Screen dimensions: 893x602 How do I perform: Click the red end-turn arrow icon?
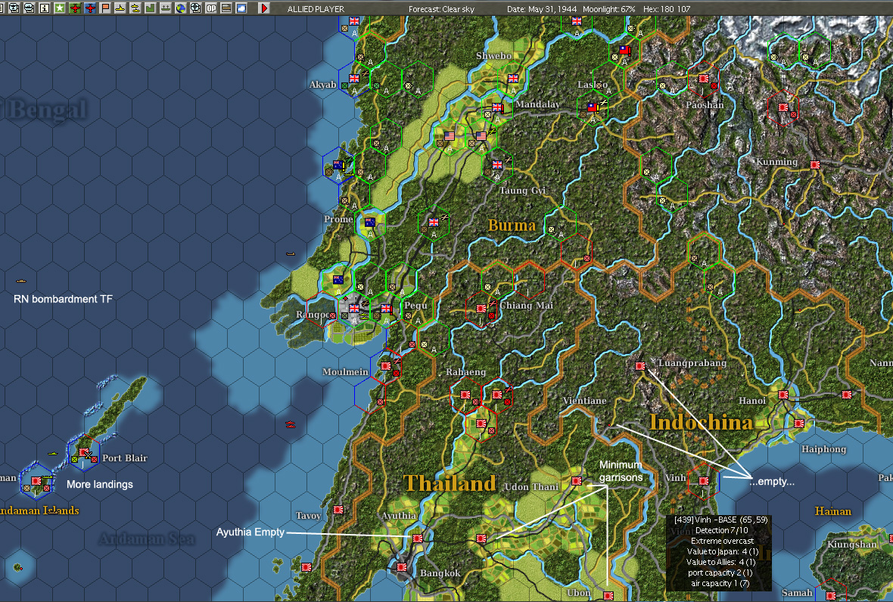263,8
